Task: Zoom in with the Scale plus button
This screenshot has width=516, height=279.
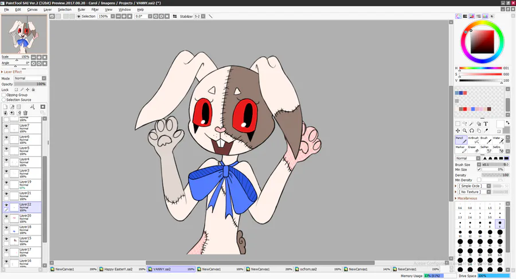Action: pos(39,57)
